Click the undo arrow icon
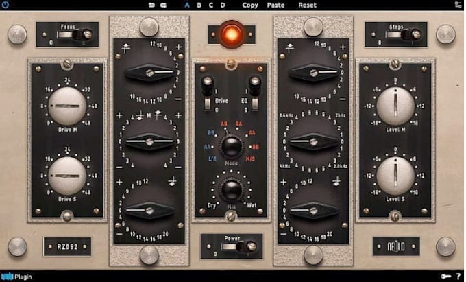The image size is (466, 282). [151, 5]
